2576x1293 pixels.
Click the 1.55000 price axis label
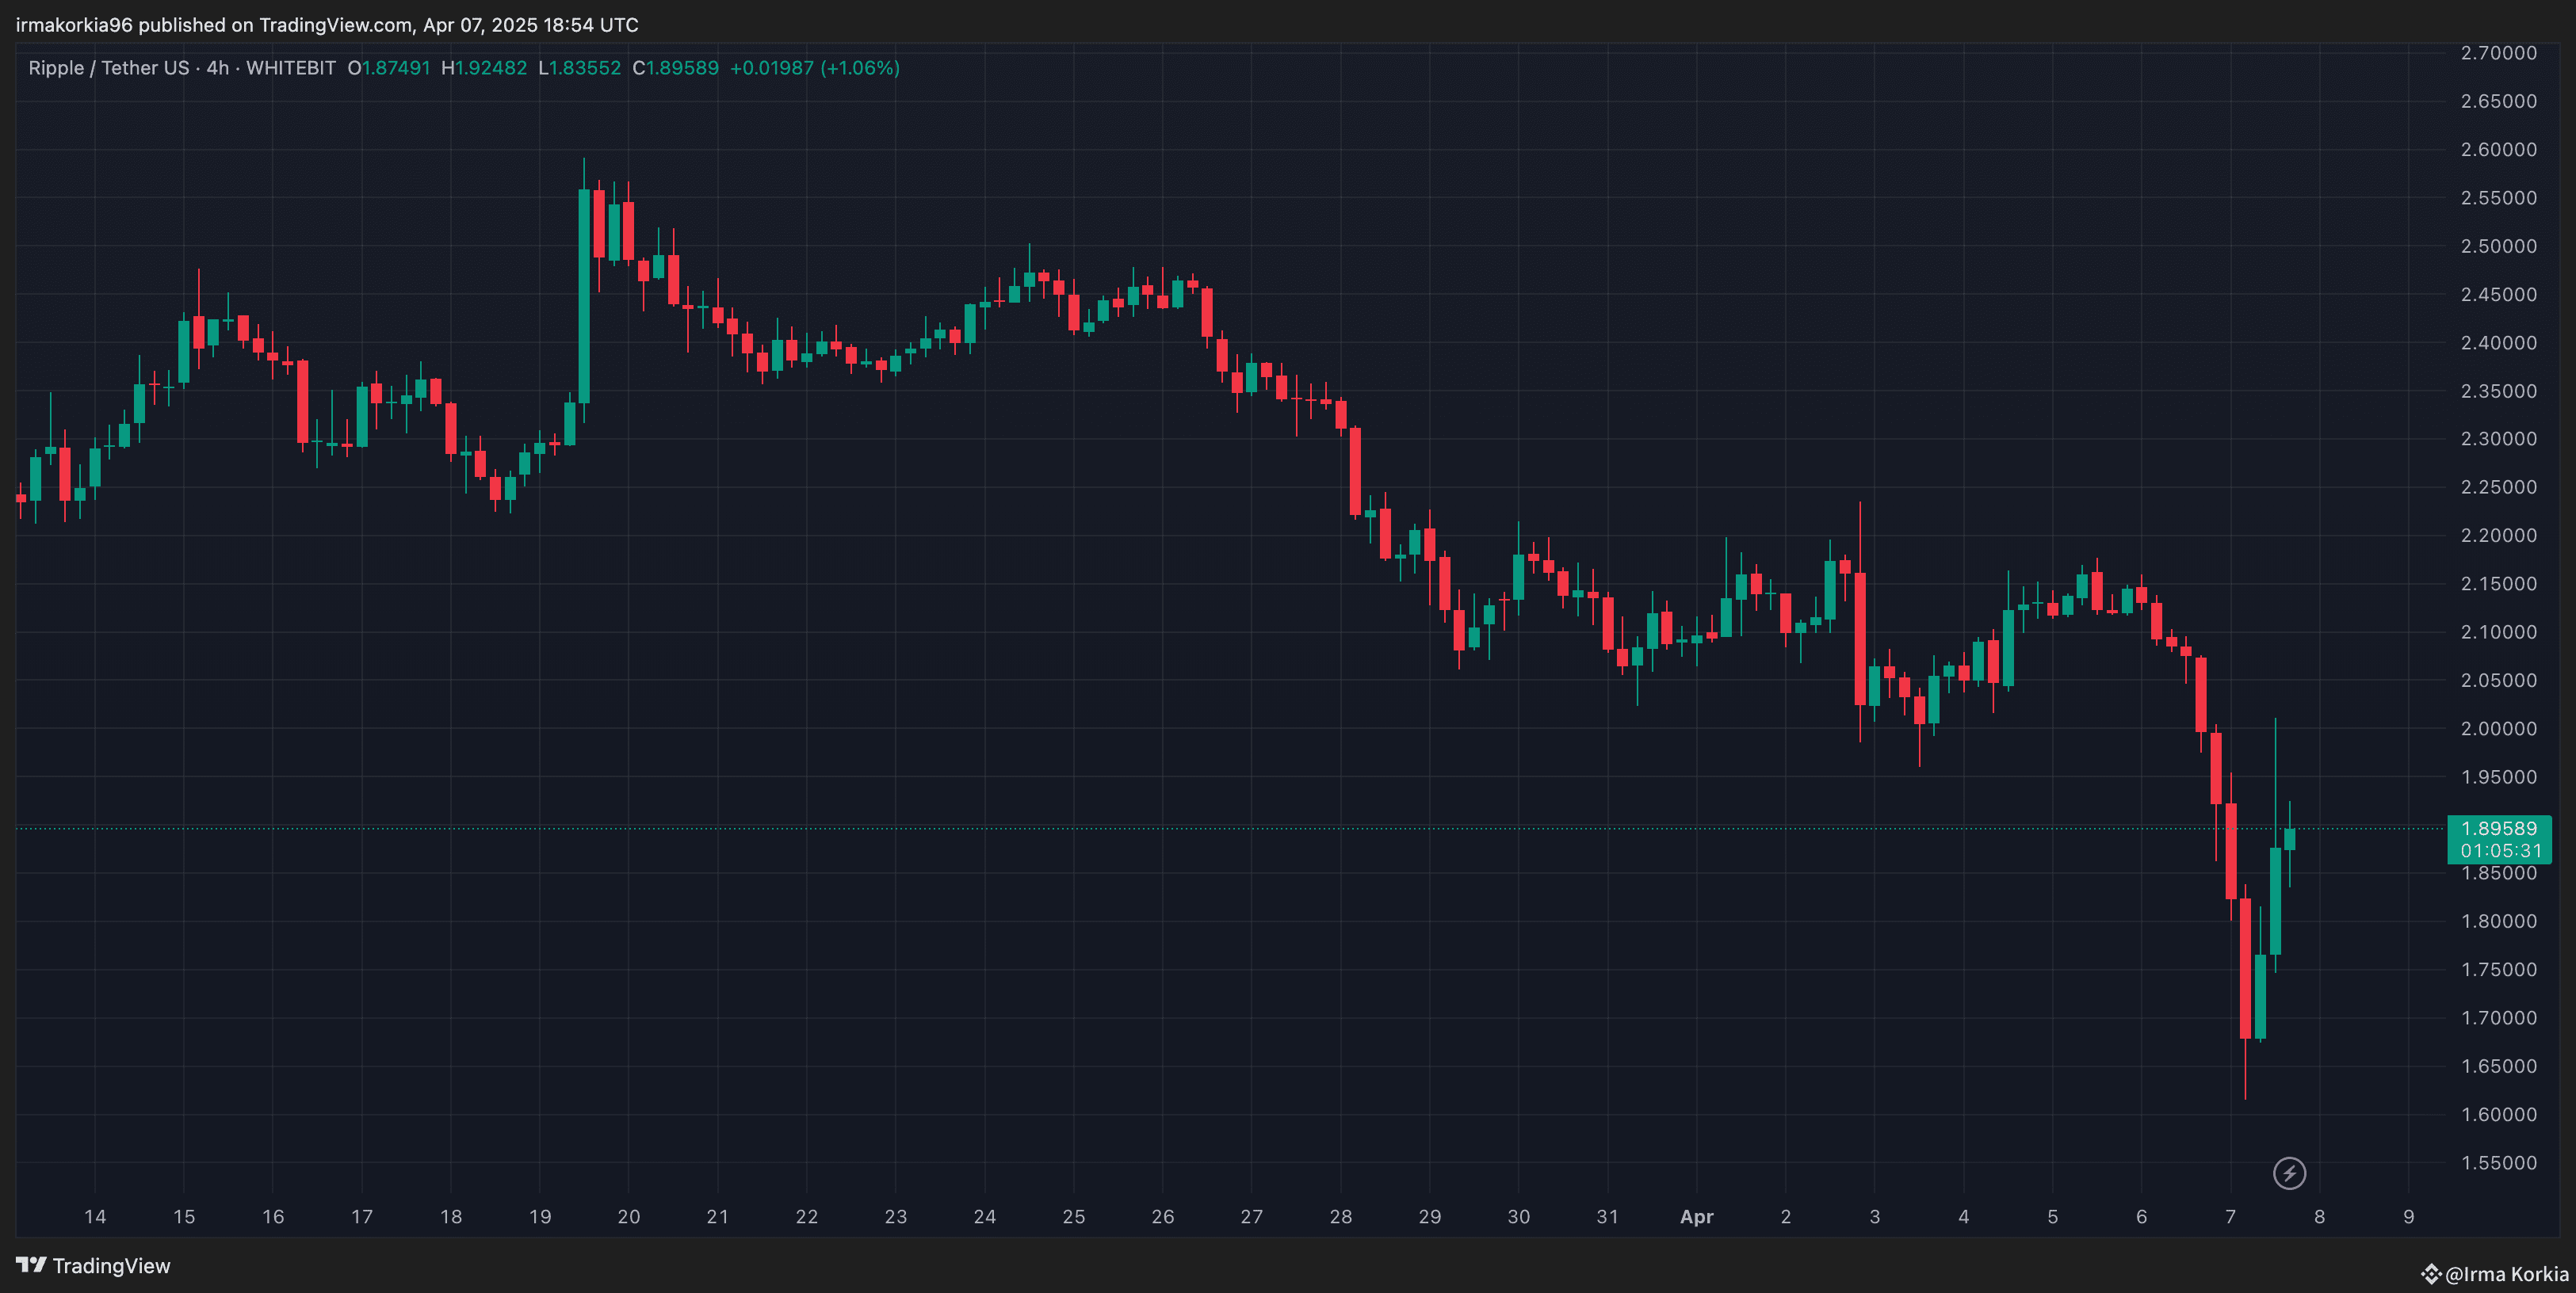click(2498, 1163)
